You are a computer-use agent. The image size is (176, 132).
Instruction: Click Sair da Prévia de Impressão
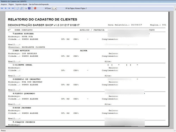[x=39, y=4]
